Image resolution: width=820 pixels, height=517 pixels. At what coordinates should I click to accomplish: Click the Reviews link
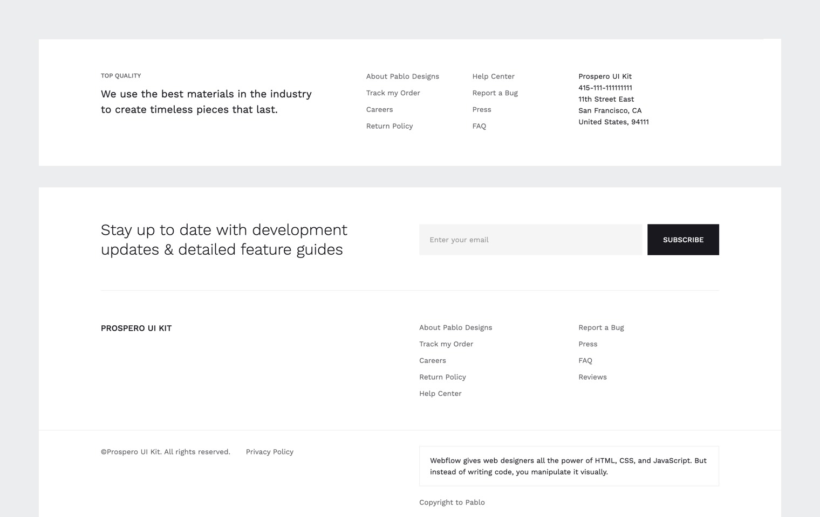click(x=592, y=377)
